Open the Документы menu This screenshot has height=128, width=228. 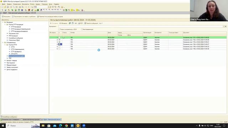pos(25,4)
